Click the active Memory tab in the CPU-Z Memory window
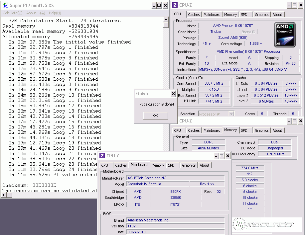Screen dimensions: 305x235 tap(230, 130)
